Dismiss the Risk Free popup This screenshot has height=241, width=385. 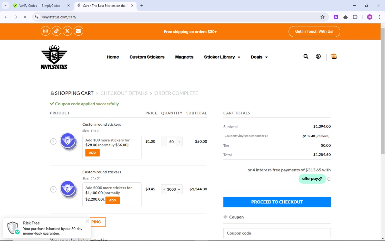pos(87,221)
